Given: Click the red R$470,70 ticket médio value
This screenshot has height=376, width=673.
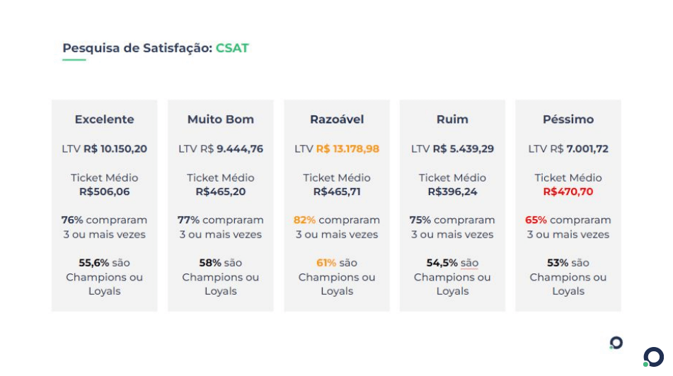Looking at the screenshot, I should pyautogui.click(x=568, y=192).
